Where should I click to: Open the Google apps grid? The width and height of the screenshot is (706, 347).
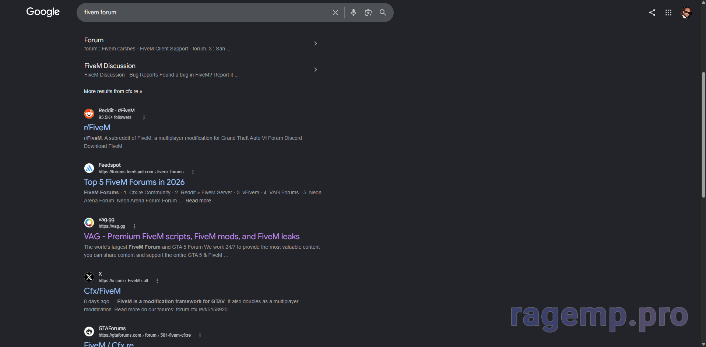[x=668, y=13]
